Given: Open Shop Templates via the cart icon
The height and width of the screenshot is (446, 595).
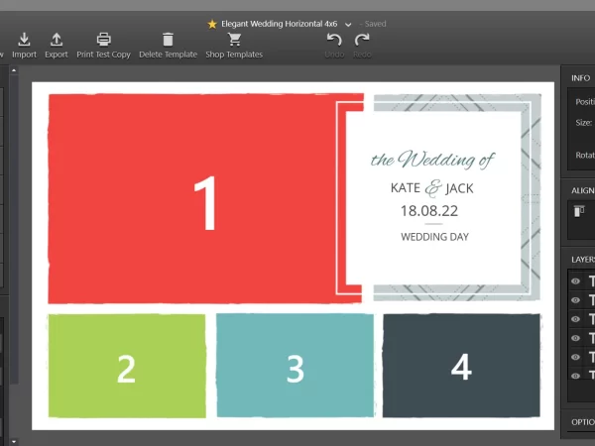Looking at the screenshot, I should [x=234, y=40].
